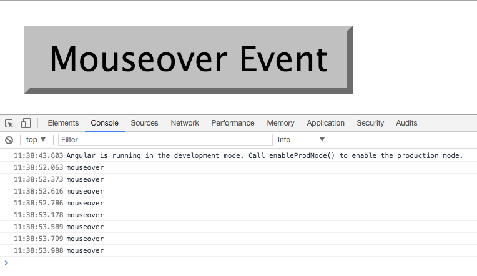The width and height of the screenshot is (477, 276).
Task: Click the Mouseover Event button
Action: [188, 60]
